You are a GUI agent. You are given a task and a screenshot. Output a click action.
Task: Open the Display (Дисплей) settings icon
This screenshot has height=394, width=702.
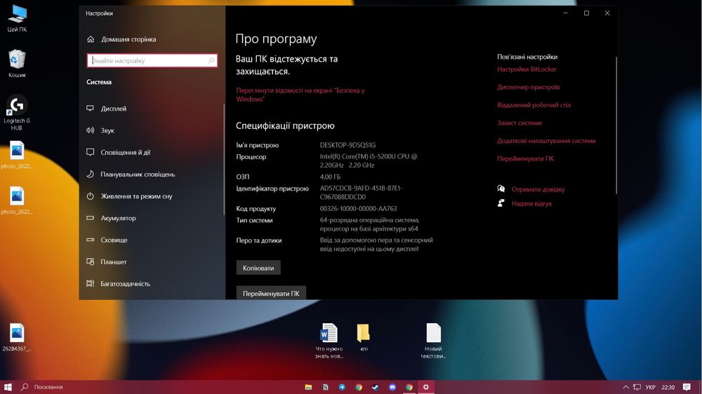coord(90,108)
